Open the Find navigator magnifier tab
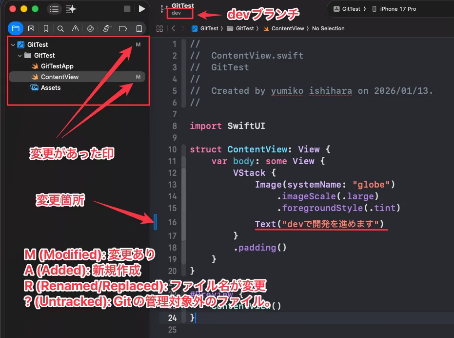 [x=60, y=28]
